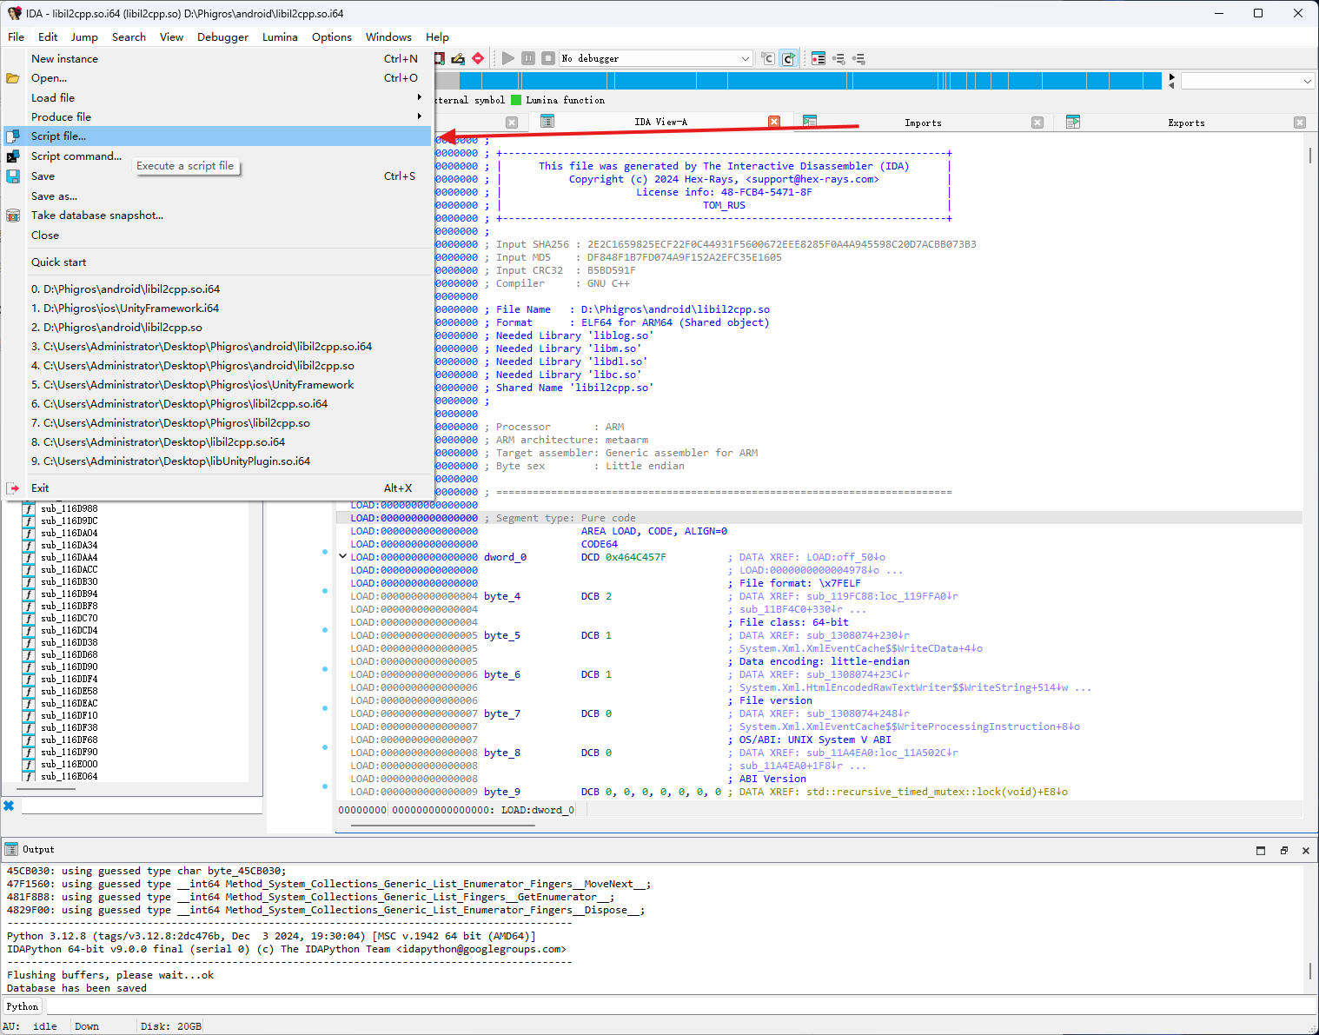This screenshot has height=1035, width=1319.
Task: Click the red stop-sign breakpoint toolbar icon
Action: (478, 58)
